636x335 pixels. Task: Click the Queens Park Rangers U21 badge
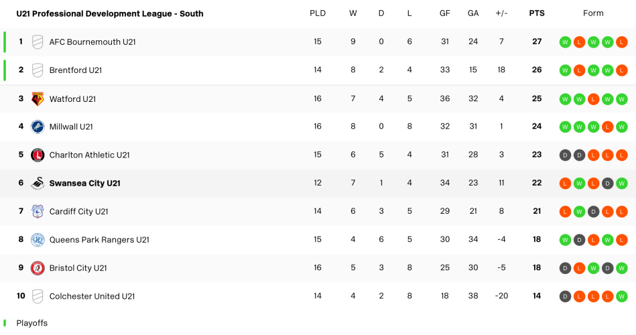[x=38, y=240]
